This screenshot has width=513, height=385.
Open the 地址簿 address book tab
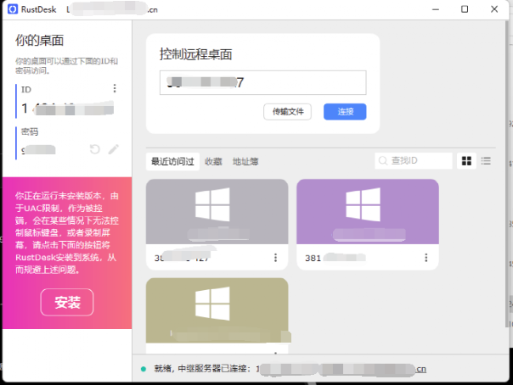245,161
